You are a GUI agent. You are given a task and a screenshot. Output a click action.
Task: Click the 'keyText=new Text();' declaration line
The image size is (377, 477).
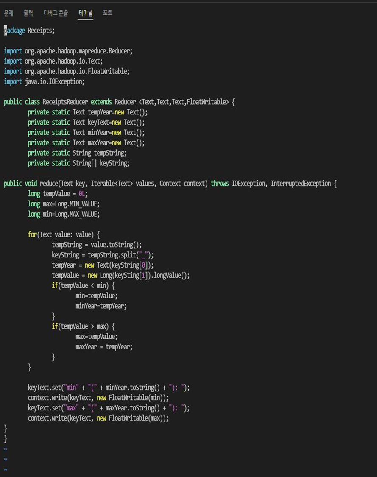[x=86, y=122]
